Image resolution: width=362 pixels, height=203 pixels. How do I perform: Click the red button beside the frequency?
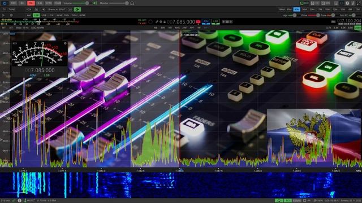coord(198,22)
